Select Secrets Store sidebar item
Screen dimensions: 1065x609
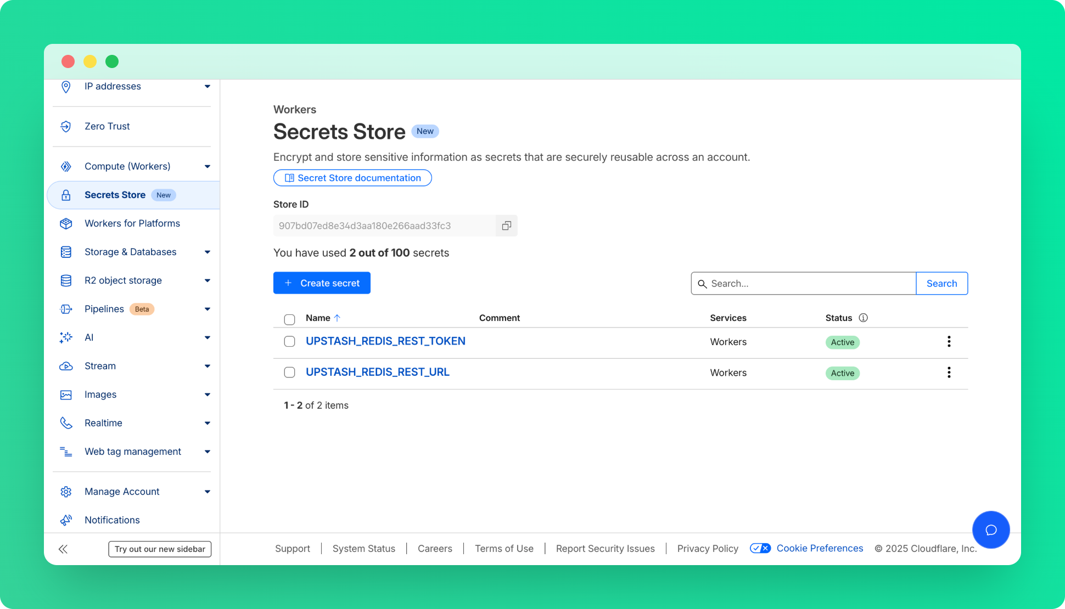(133, 195)
